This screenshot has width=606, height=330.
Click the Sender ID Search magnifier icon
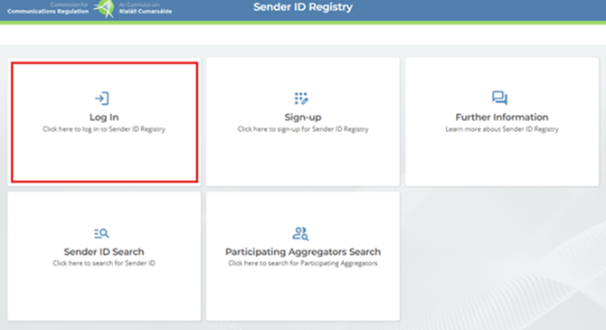click(x=101, y=233)
